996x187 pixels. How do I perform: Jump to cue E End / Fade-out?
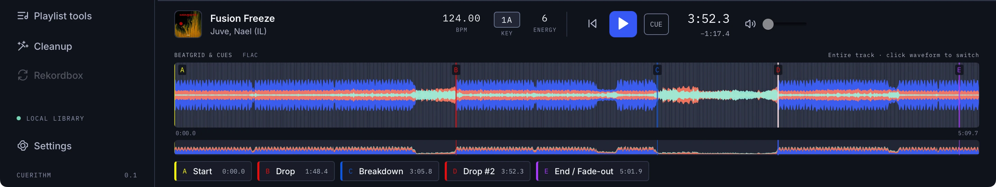point(592,171)
